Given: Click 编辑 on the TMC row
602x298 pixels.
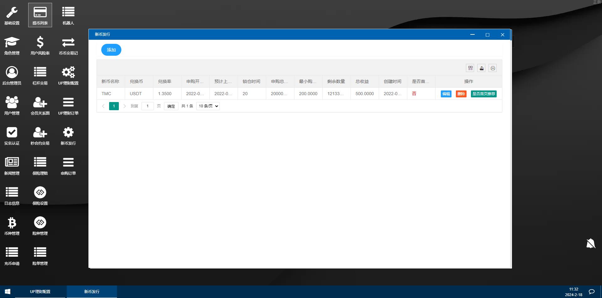Looking at the screenshot, I should coord(446,94).
